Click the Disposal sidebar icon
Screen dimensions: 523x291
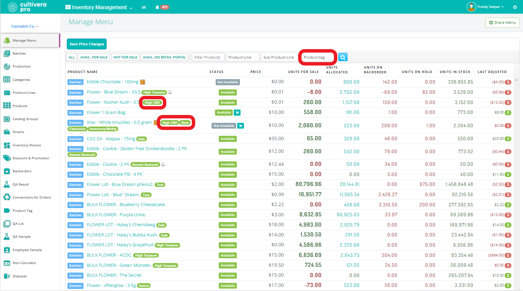point(7,276)
